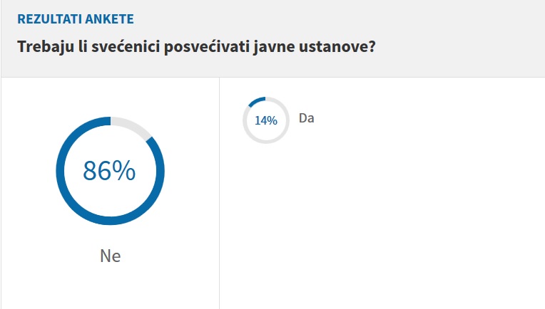
Task: Click the 'Da' answer label
Action: click(x=307, y=118)
